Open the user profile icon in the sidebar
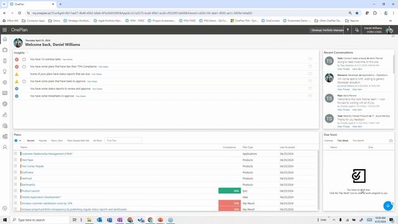 pos(5,147)
